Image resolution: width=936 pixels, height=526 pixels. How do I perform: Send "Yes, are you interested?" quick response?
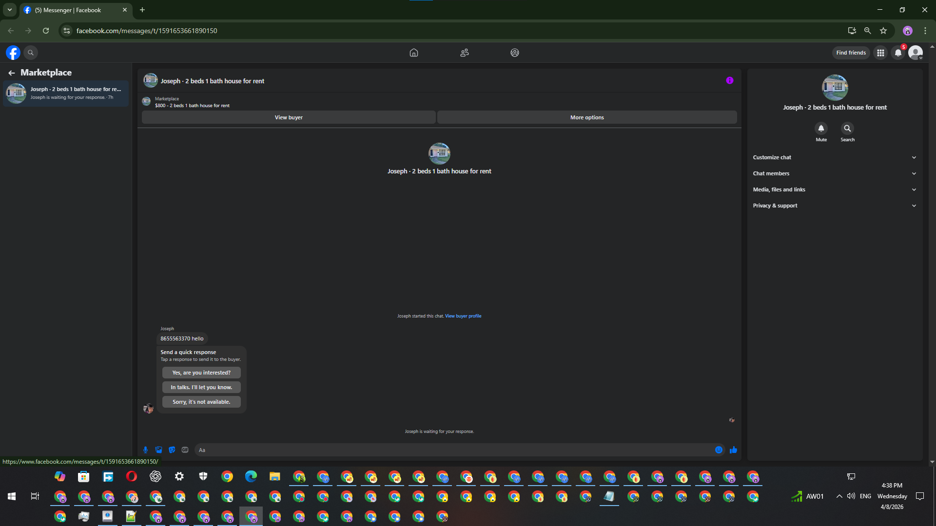coord(201,373)
